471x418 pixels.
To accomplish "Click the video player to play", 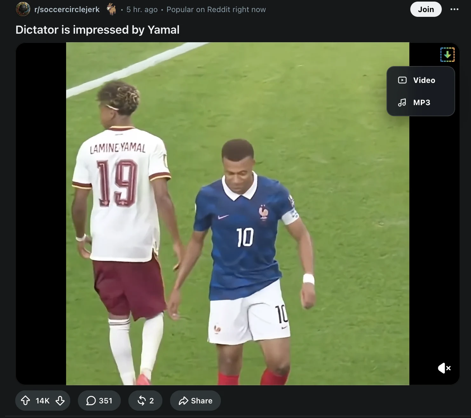I will point(237,213).
